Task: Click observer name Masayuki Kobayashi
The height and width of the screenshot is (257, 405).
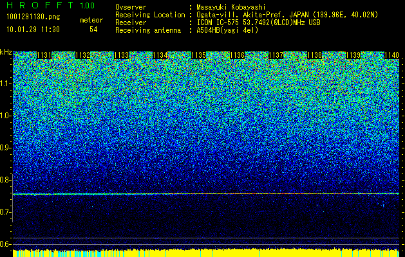Action: (x=231, y=7)
